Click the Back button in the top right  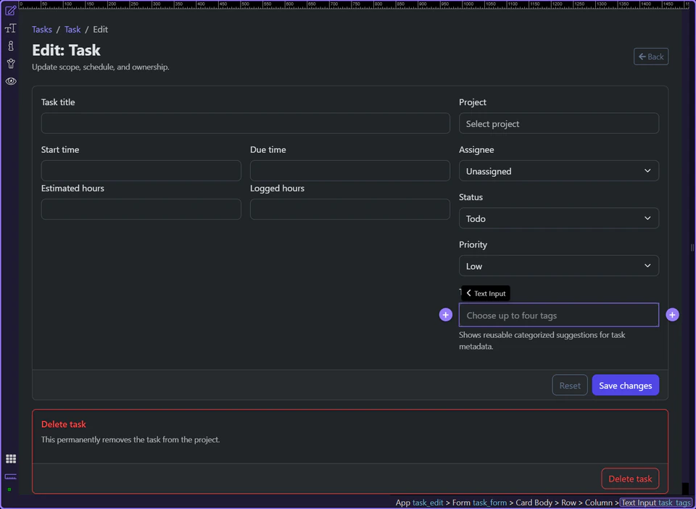(650, 57)
